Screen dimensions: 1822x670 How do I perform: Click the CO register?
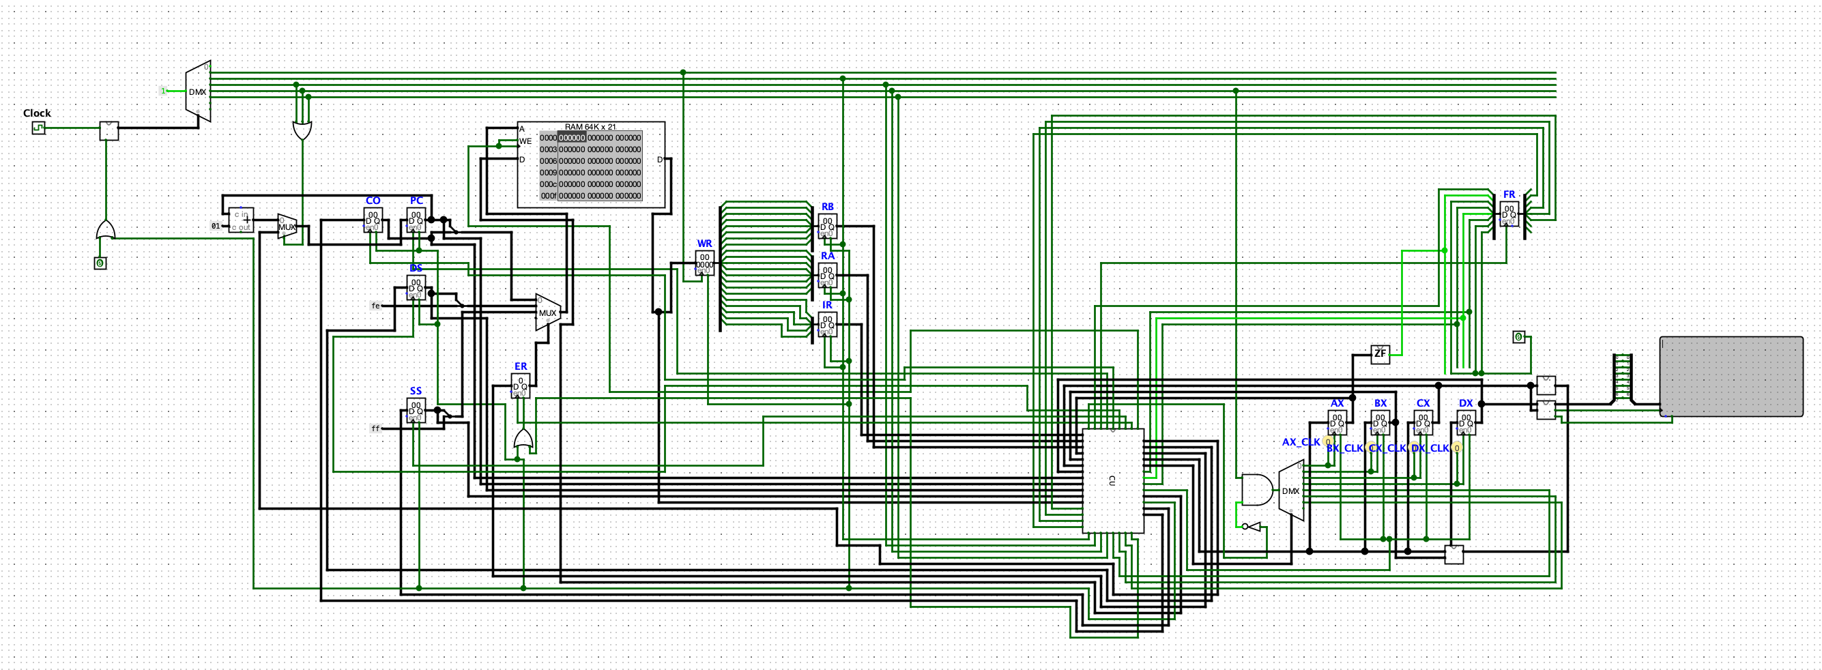pyautogui.click(x=373, y=220)
